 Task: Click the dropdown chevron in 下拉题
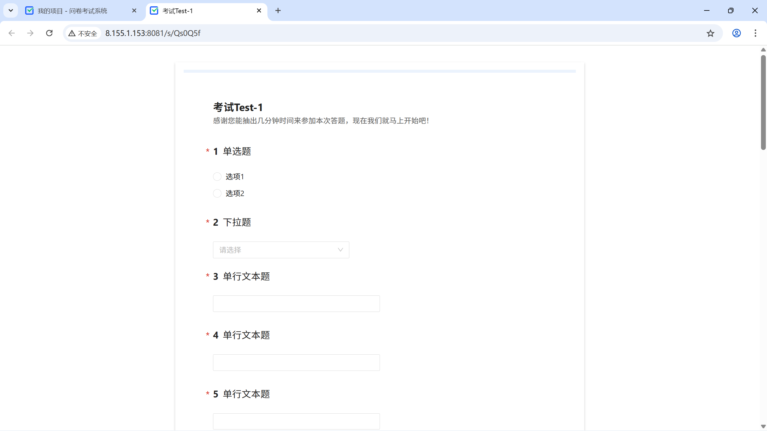[340, 250]
